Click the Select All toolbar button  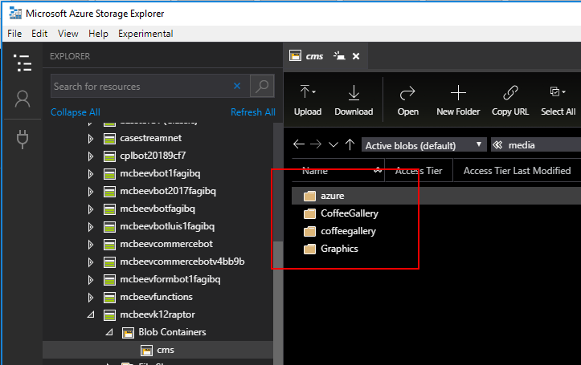[x=558, y=100]
